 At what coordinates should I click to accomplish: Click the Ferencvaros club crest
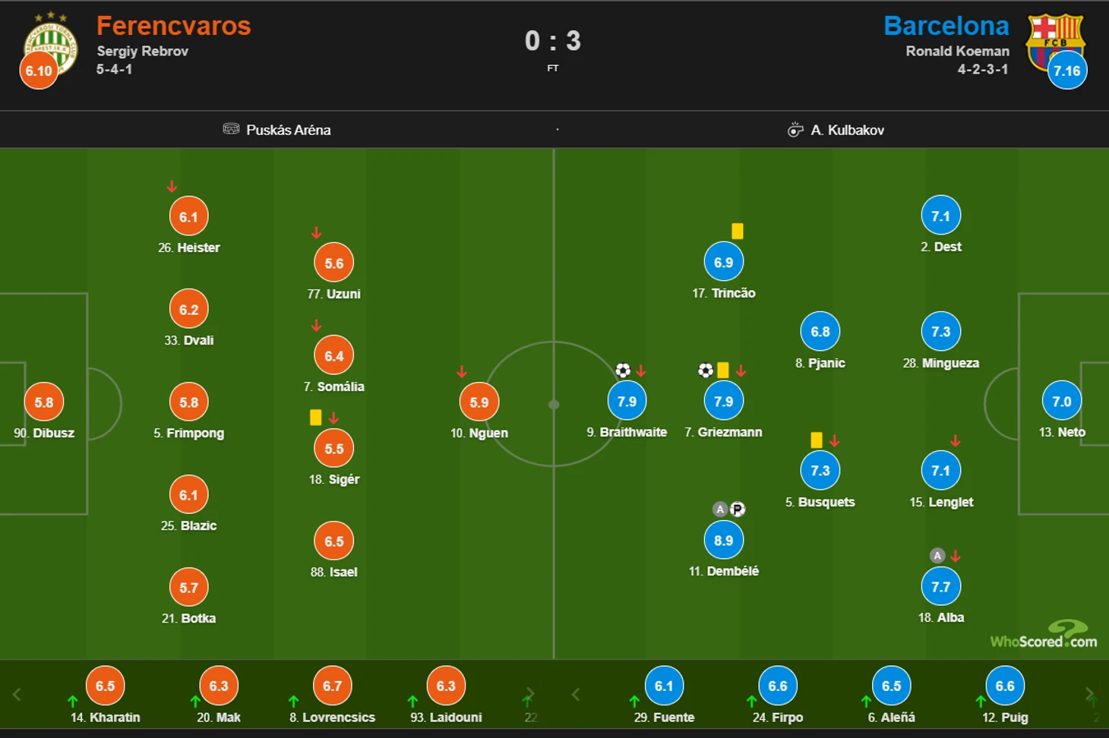point(51,44)
